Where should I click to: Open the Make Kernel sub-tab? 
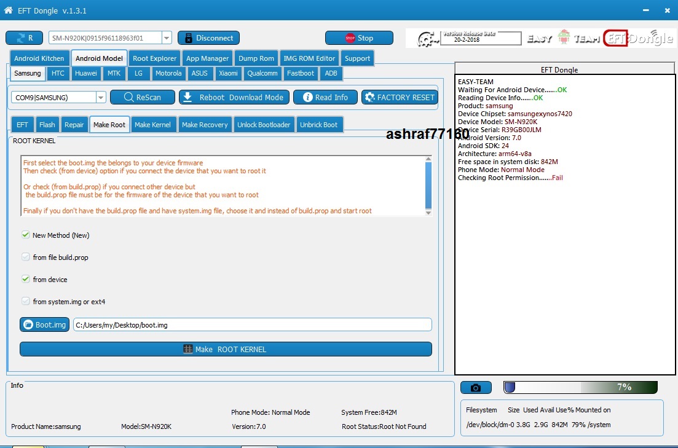(x=152, y=125)
